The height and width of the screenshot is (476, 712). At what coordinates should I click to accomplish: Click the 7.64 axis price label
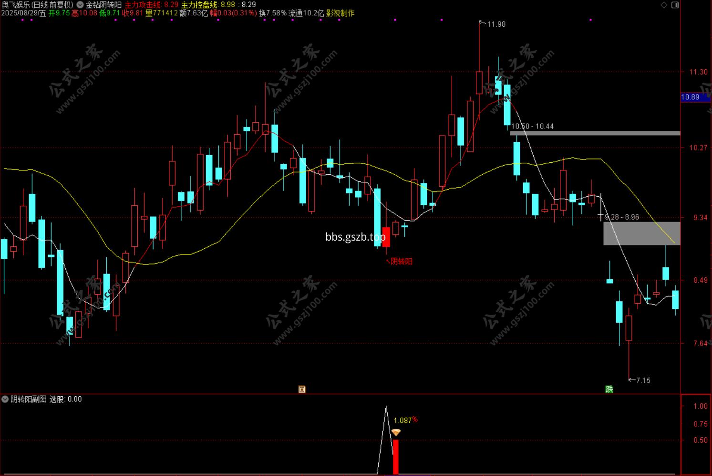point(701,344)
